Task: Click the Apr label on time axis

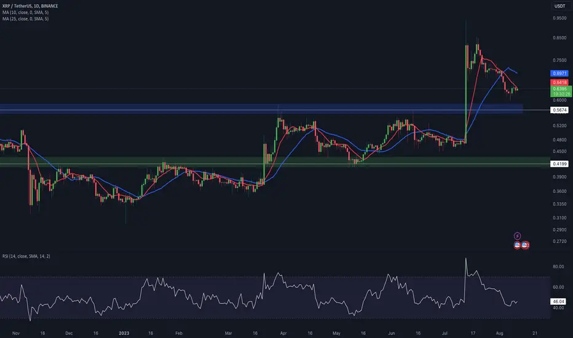Action: [x=283, y=333]
